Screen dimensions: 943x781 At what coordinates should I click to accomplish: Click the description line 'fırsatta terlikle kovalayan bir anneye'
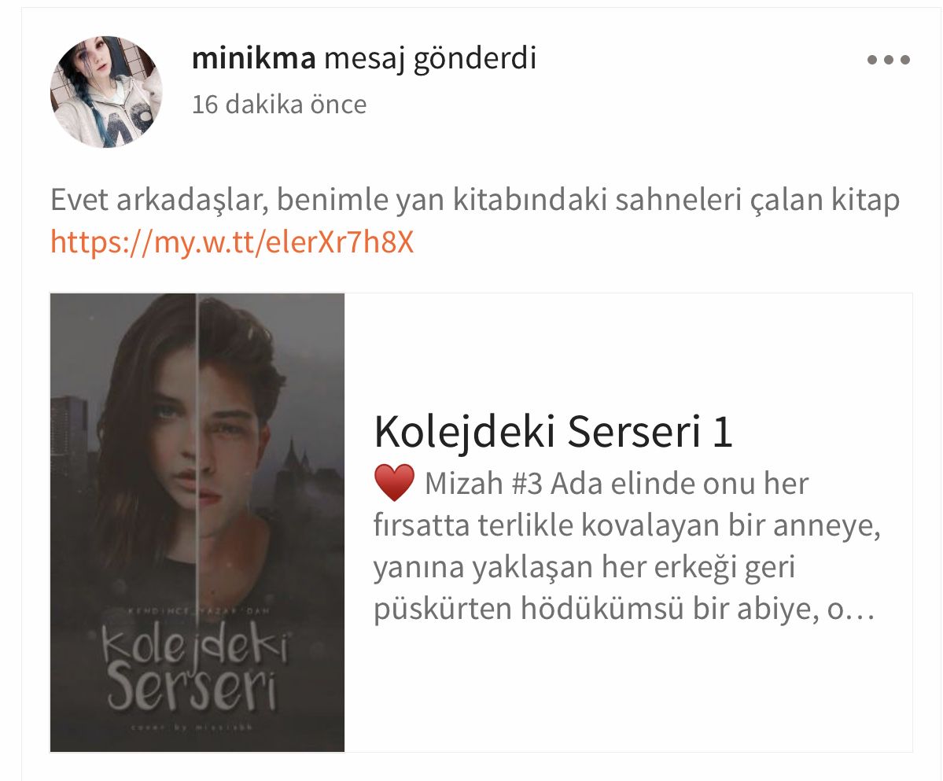tap(627, 525)
